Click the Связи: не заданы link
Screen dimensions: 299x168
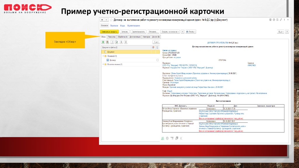[x=169, y=50]
